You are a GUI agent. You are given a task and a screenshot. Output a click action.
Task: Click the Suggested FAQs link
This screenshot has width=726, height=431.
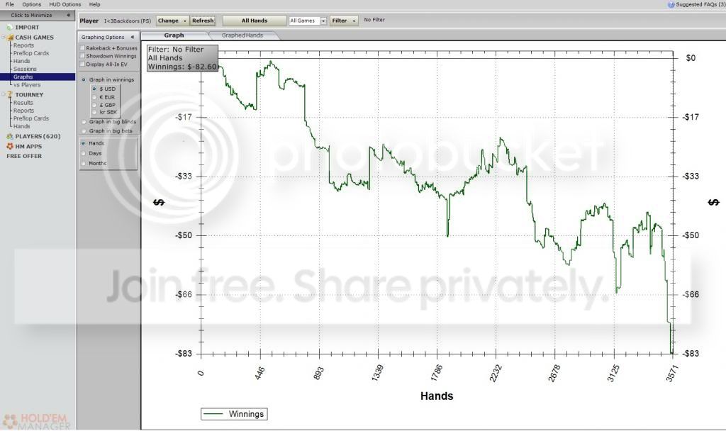tap(700, 5)
